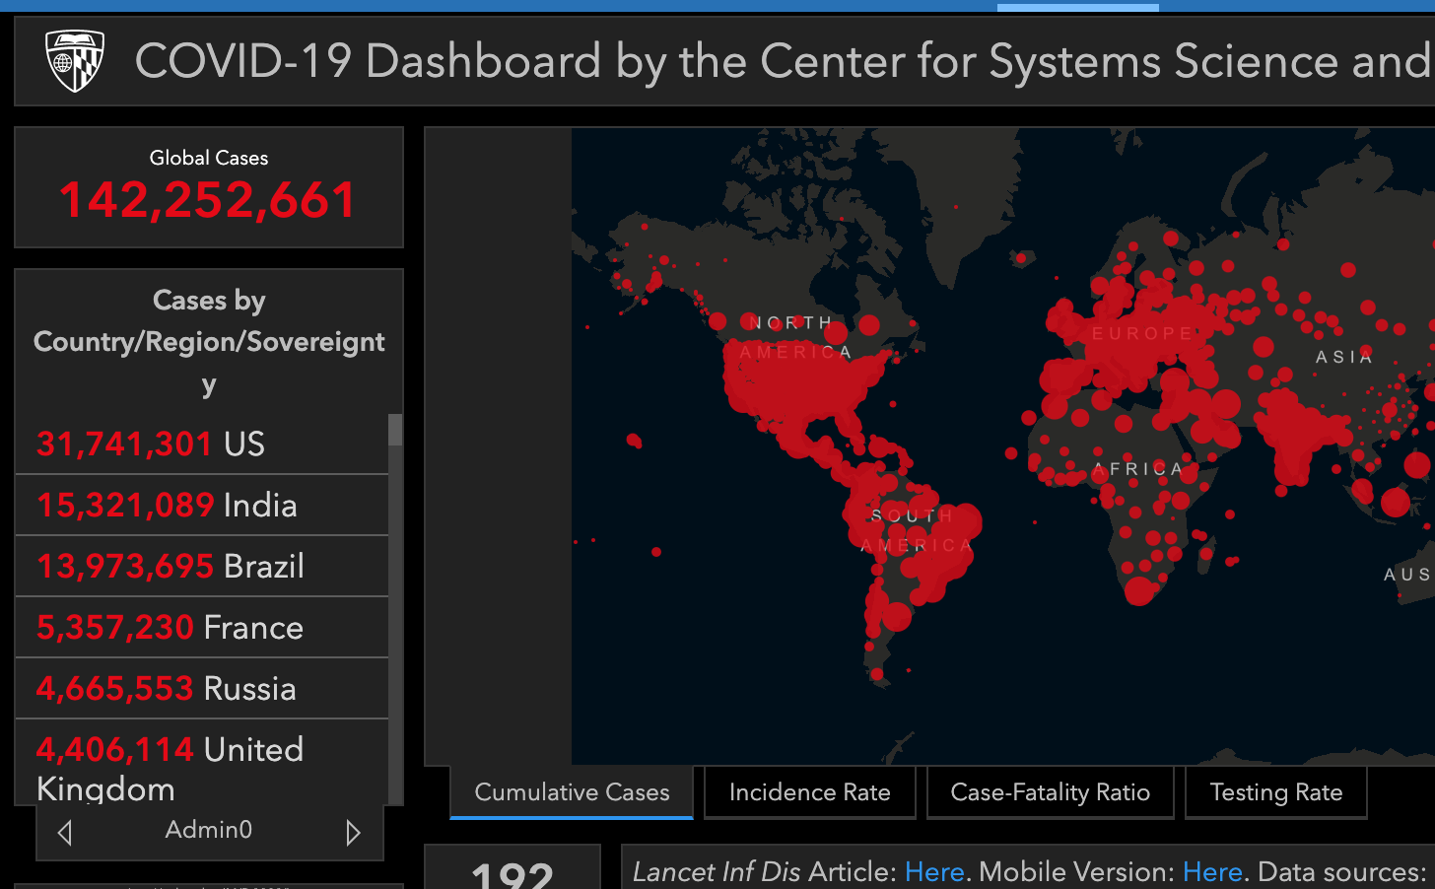Click the Admin0 level label

coord(209,830)
